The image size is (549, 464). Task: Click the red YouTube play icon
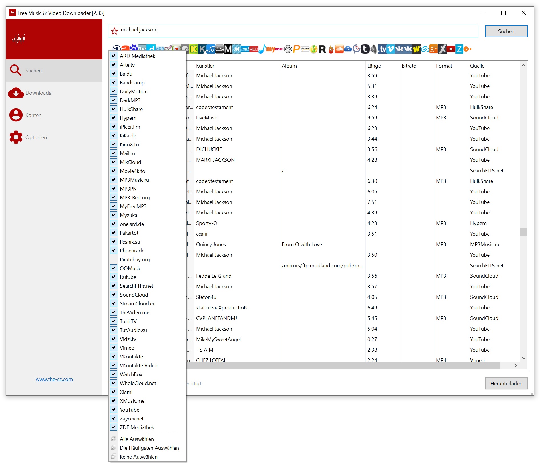(451, 49)
